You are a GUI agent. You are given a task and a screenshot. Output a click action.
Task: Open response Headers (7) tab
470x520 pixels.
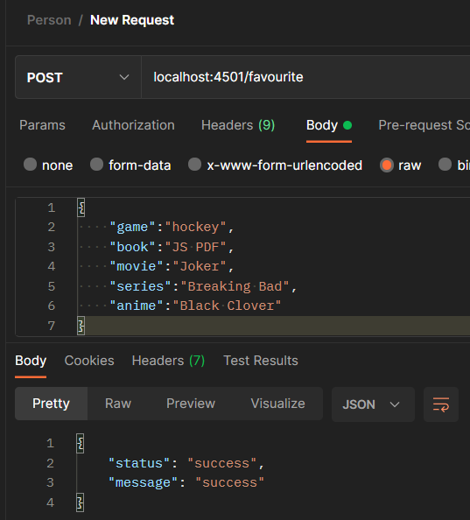pyautogui.click(x=168, y=361)
